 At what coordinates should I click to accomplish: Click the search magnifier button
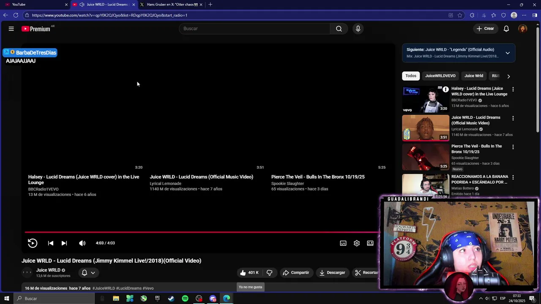(339, 29)
